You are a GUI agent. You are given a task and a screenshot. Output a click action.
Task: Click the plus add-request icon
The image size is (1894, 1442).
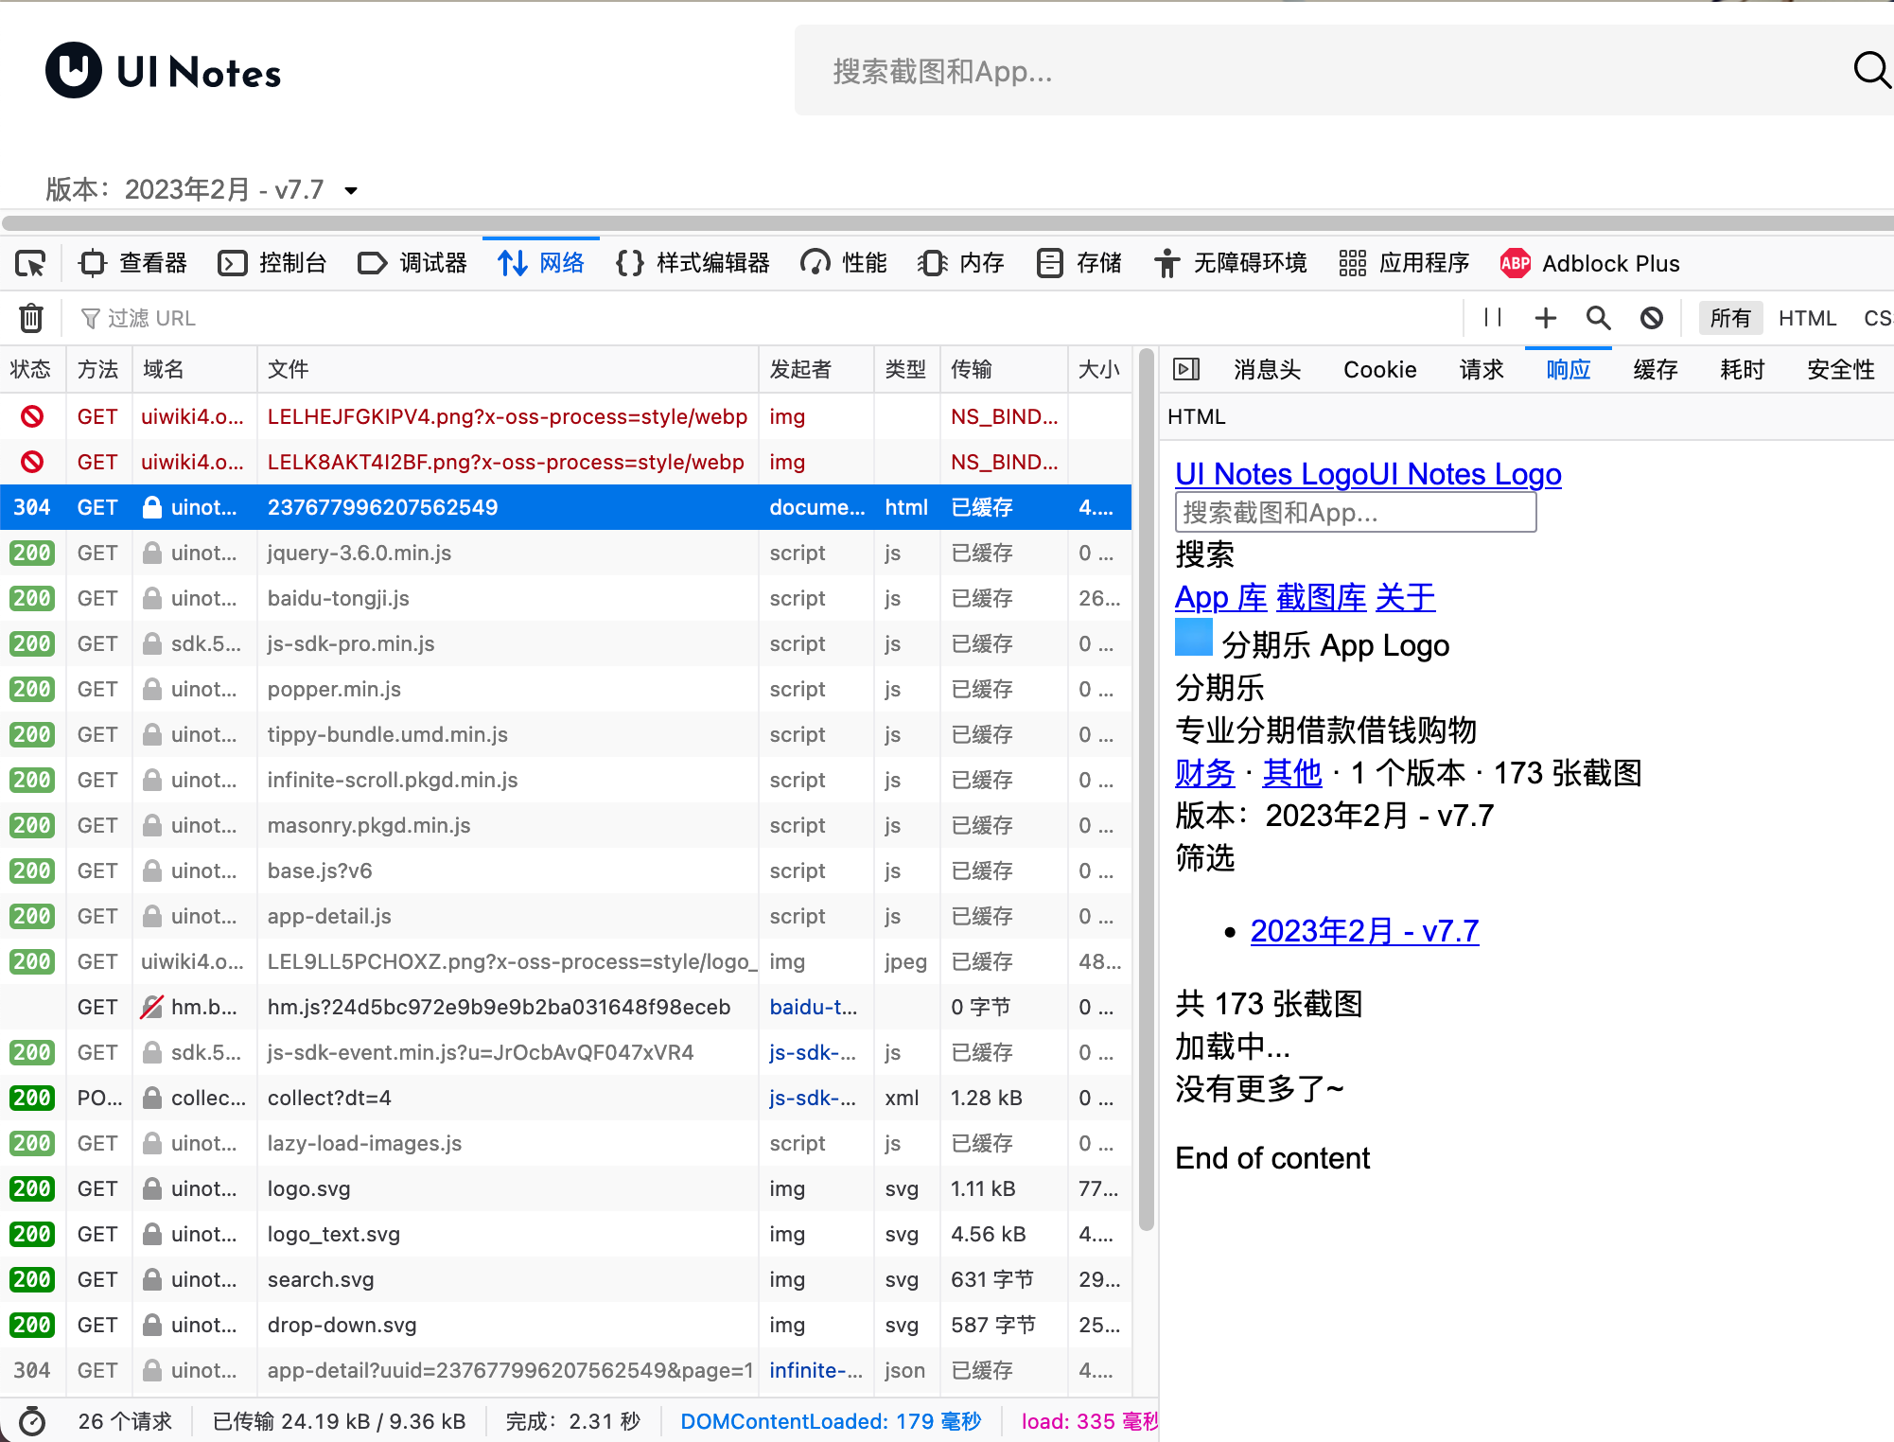click(1546, 318)
